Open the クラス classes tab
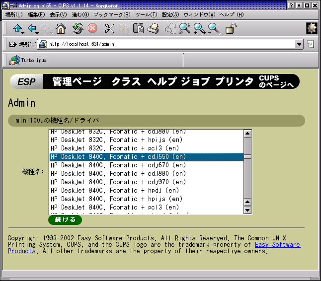321x281 pixels. click(x=126, y=81)
